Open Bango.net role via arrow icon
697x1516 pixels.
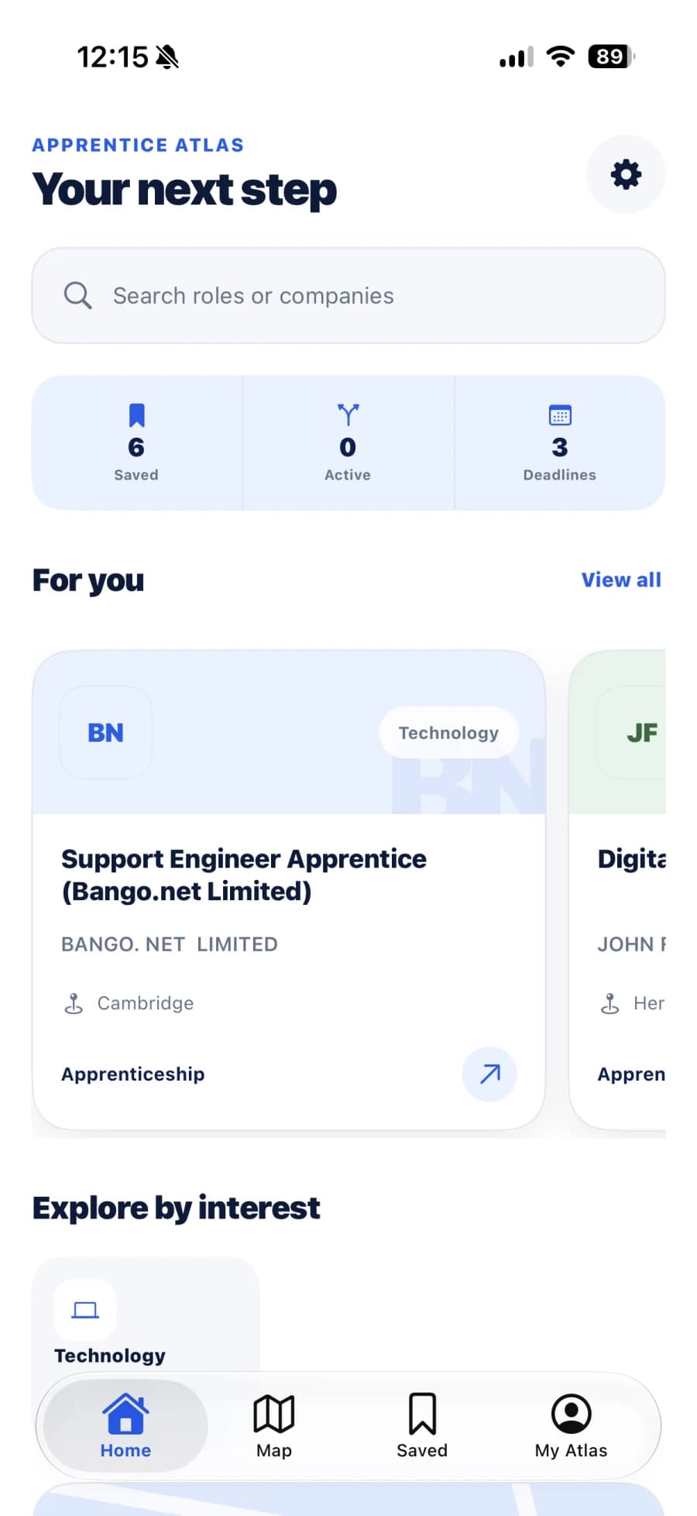pos(489,1074)
